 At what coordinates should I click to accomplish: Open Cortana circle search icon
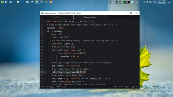[6, 2]
